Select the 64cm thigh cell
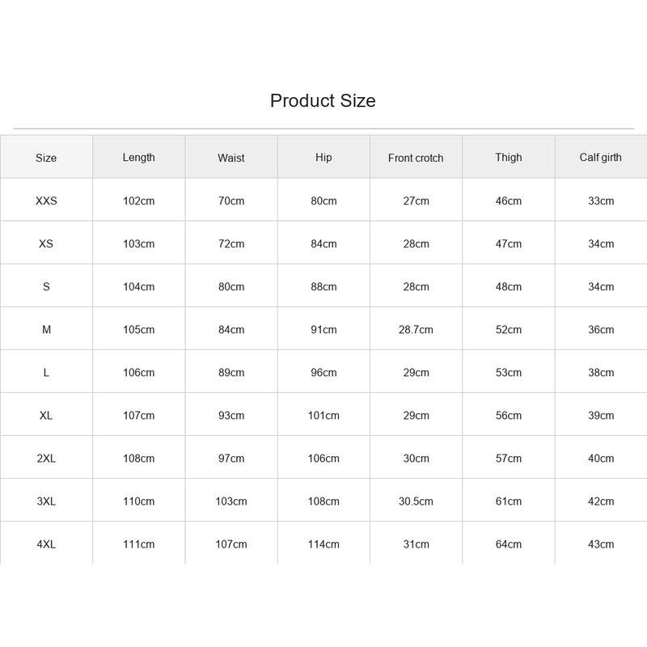Viewport: 647px width, 647px height. 509,543
